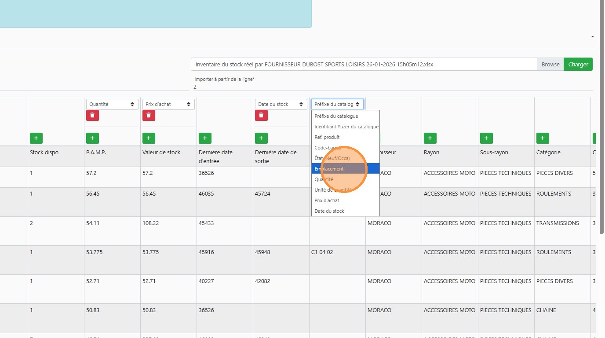This screenshot has height=338, width=605.
Task: Click the vertical page scrollbar
Action: click(x=601, y=119)
